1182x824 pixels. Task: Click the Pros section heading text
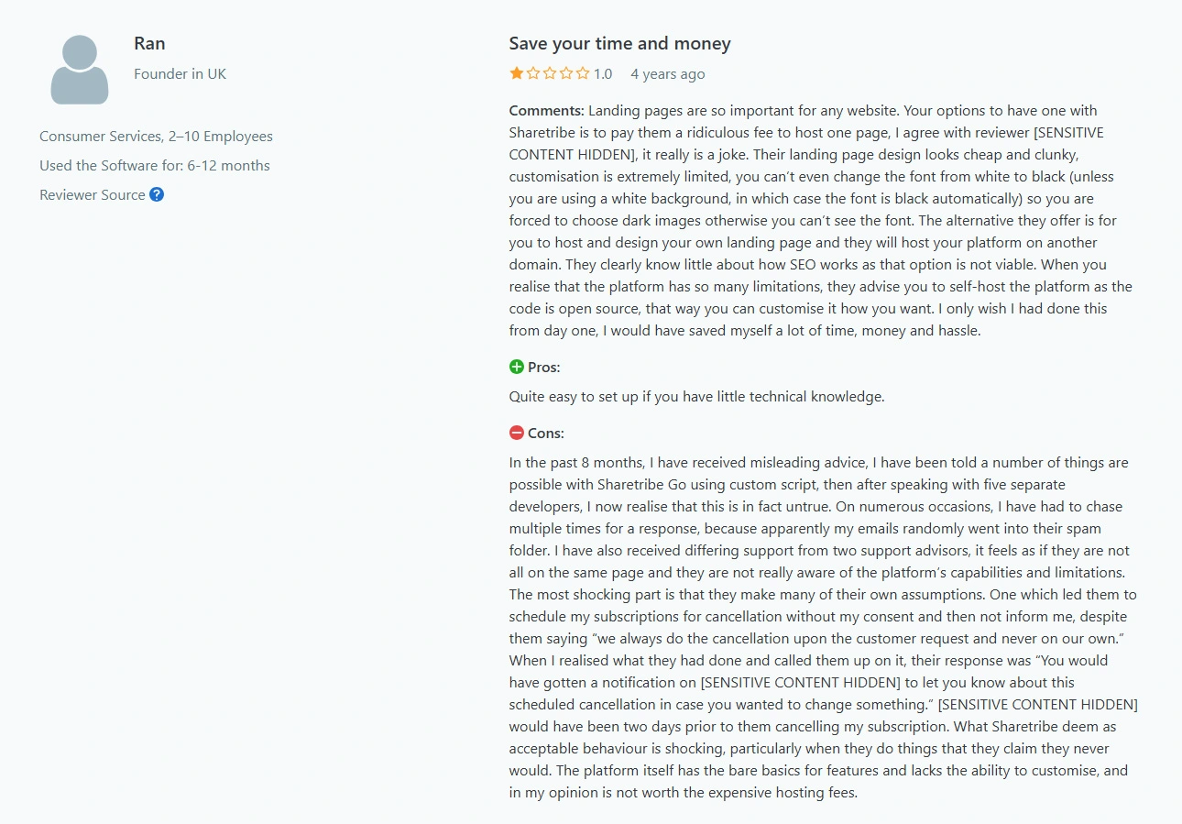click(x=544, y=367)
